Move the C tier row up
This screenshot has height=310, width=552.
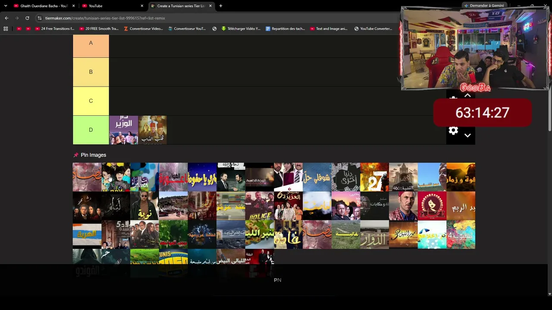(467, 96)
